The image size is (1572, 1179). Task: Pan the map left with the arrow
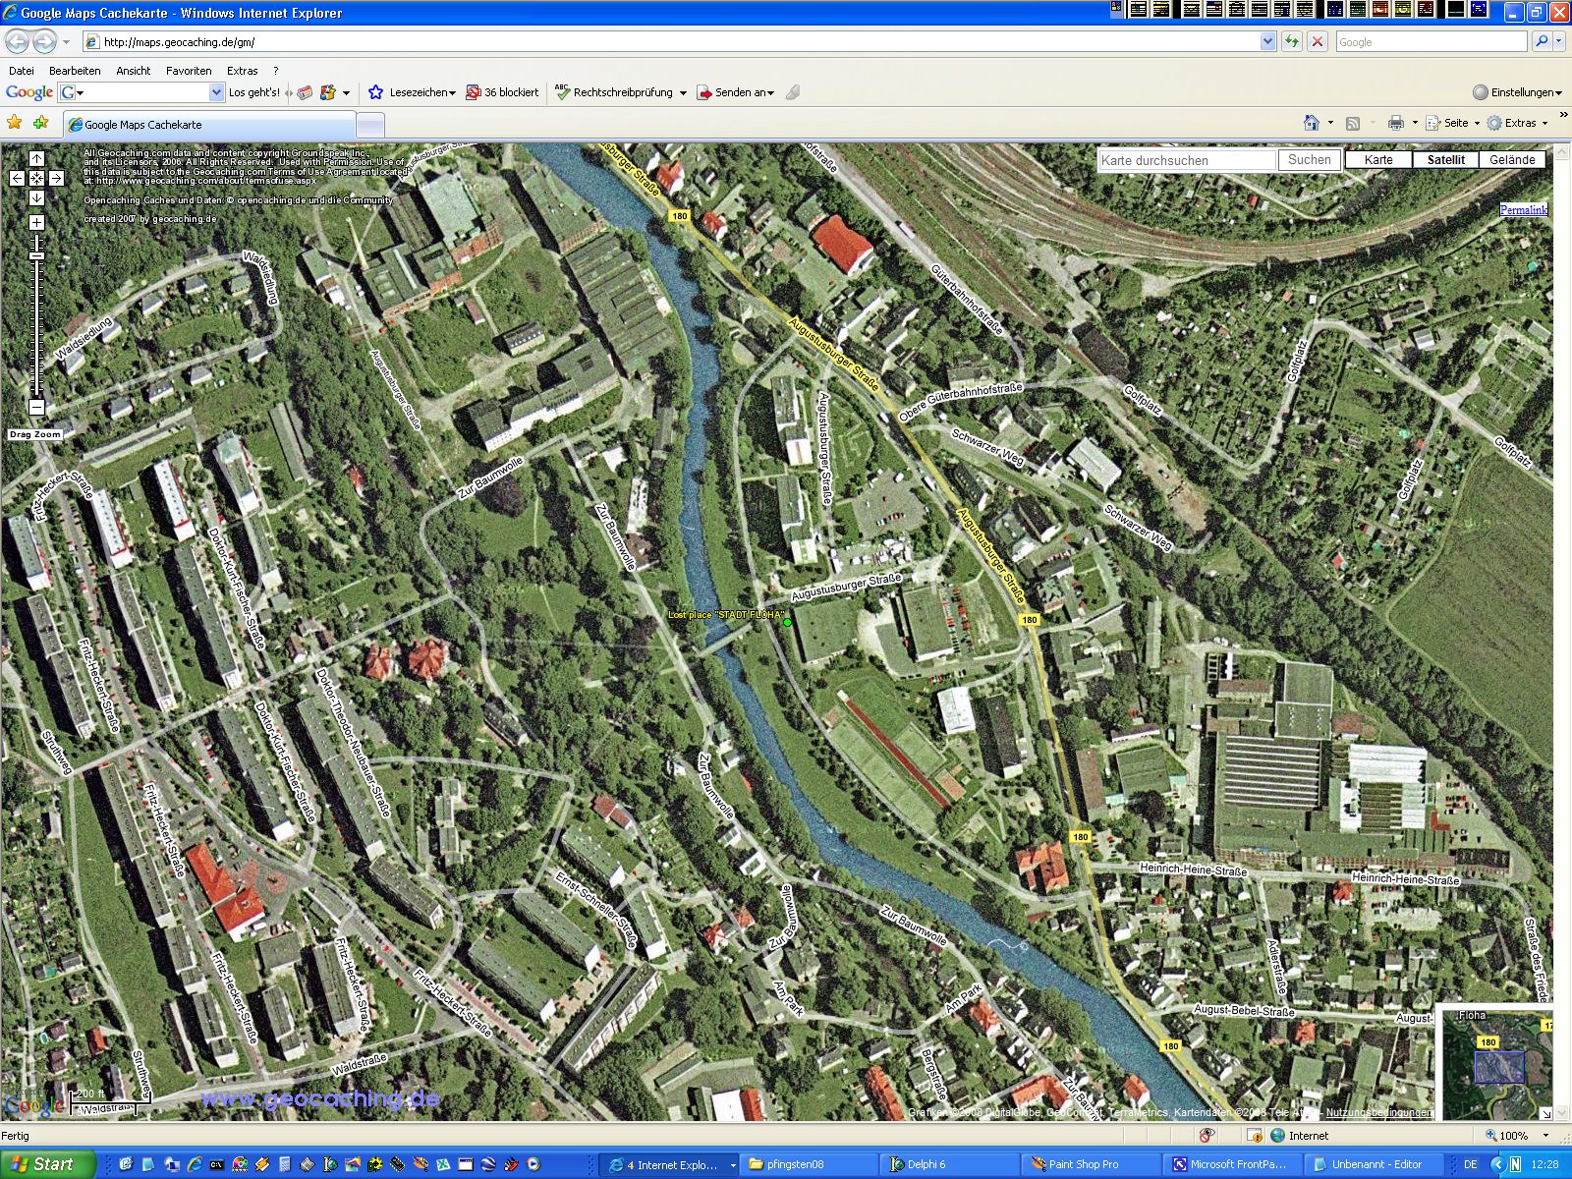(17, 178)
